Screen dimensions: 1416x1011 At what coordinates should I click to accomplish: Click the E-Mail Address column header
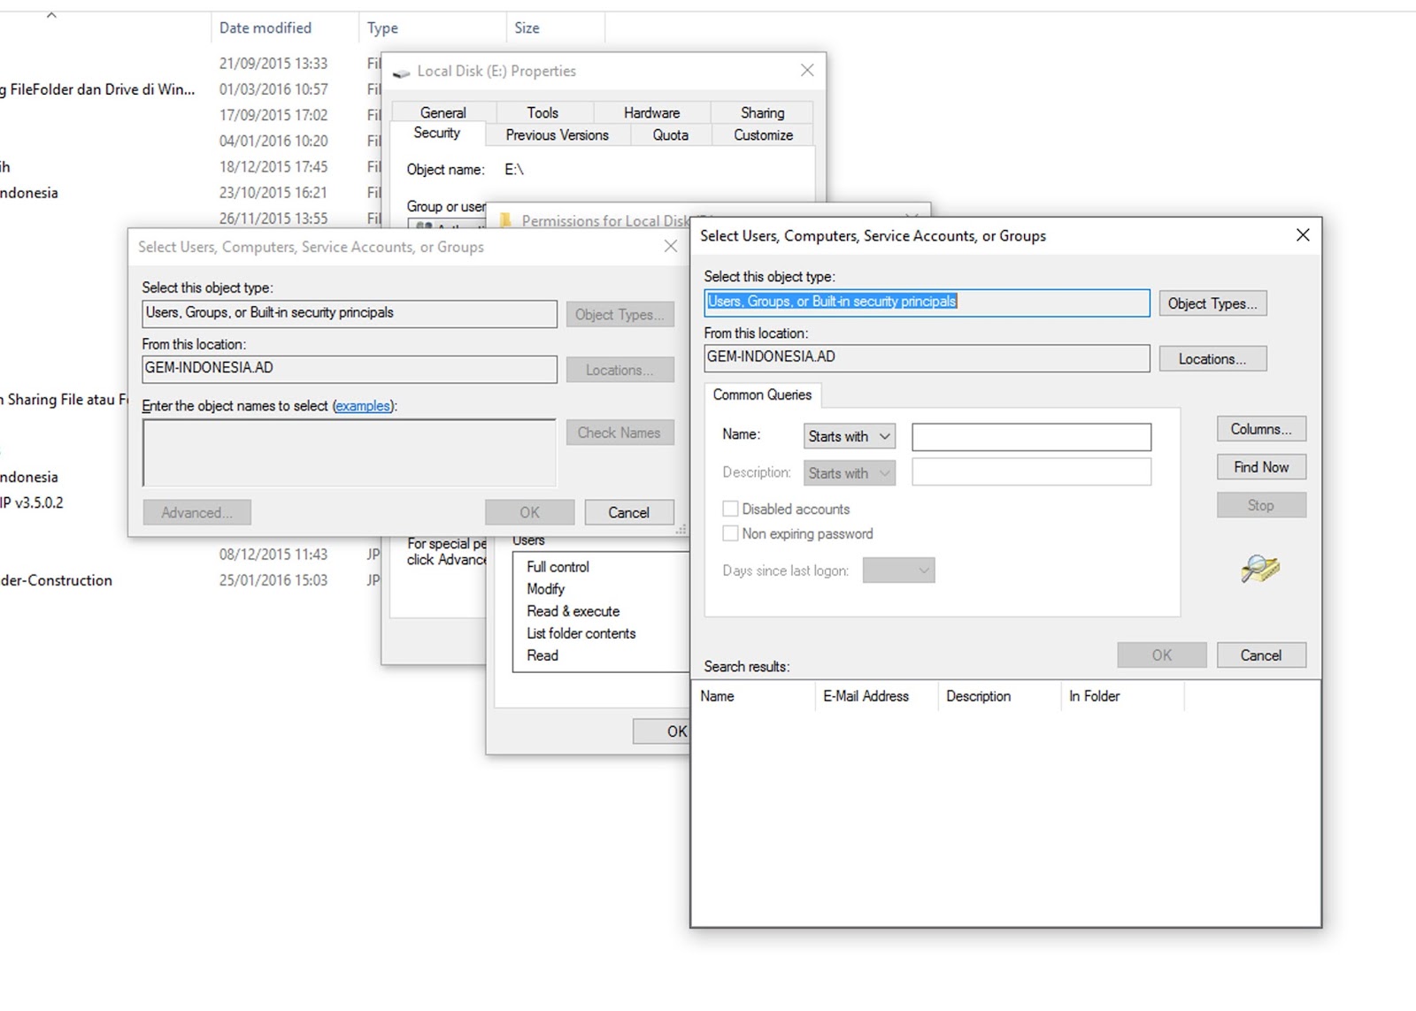[865, 696]
